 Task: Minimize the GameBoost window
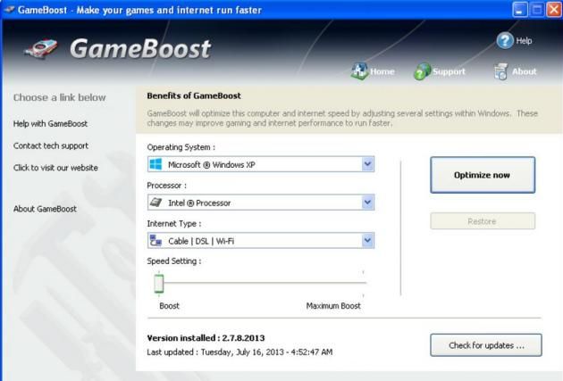tap(520, 9)
